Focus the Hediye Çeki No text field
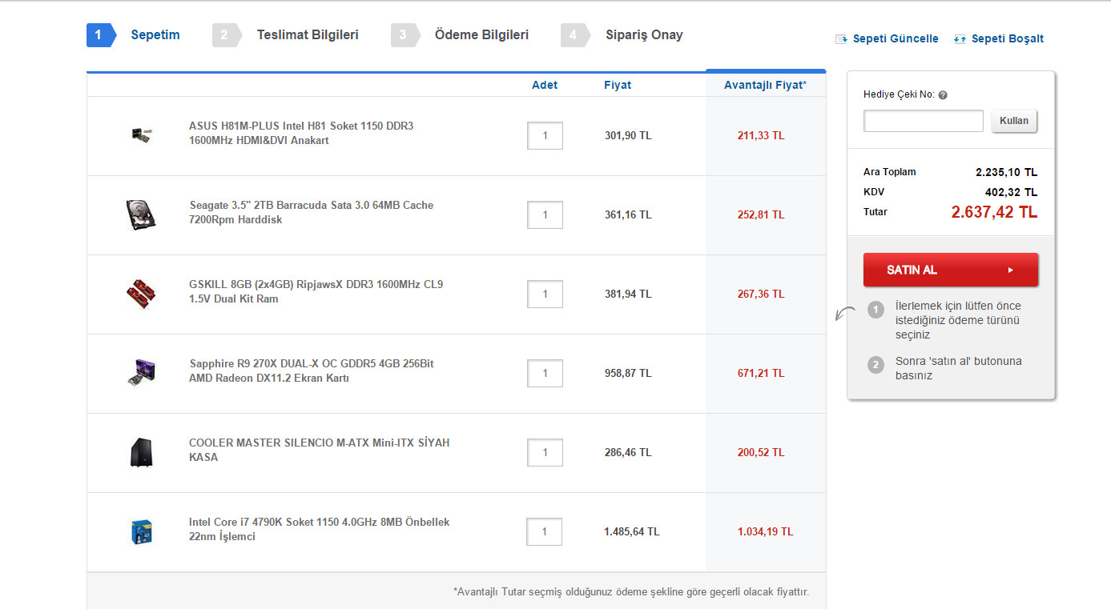The height and width of the screenshot is (609, 1111). (x=923, y=121)
